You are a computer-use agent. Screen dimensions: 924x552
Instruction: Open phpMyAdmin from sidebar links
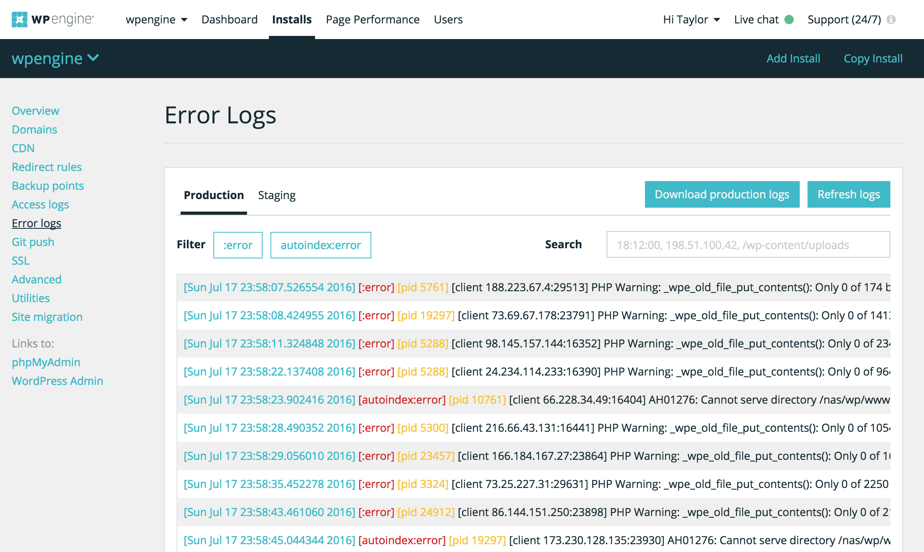pos(46,362)
